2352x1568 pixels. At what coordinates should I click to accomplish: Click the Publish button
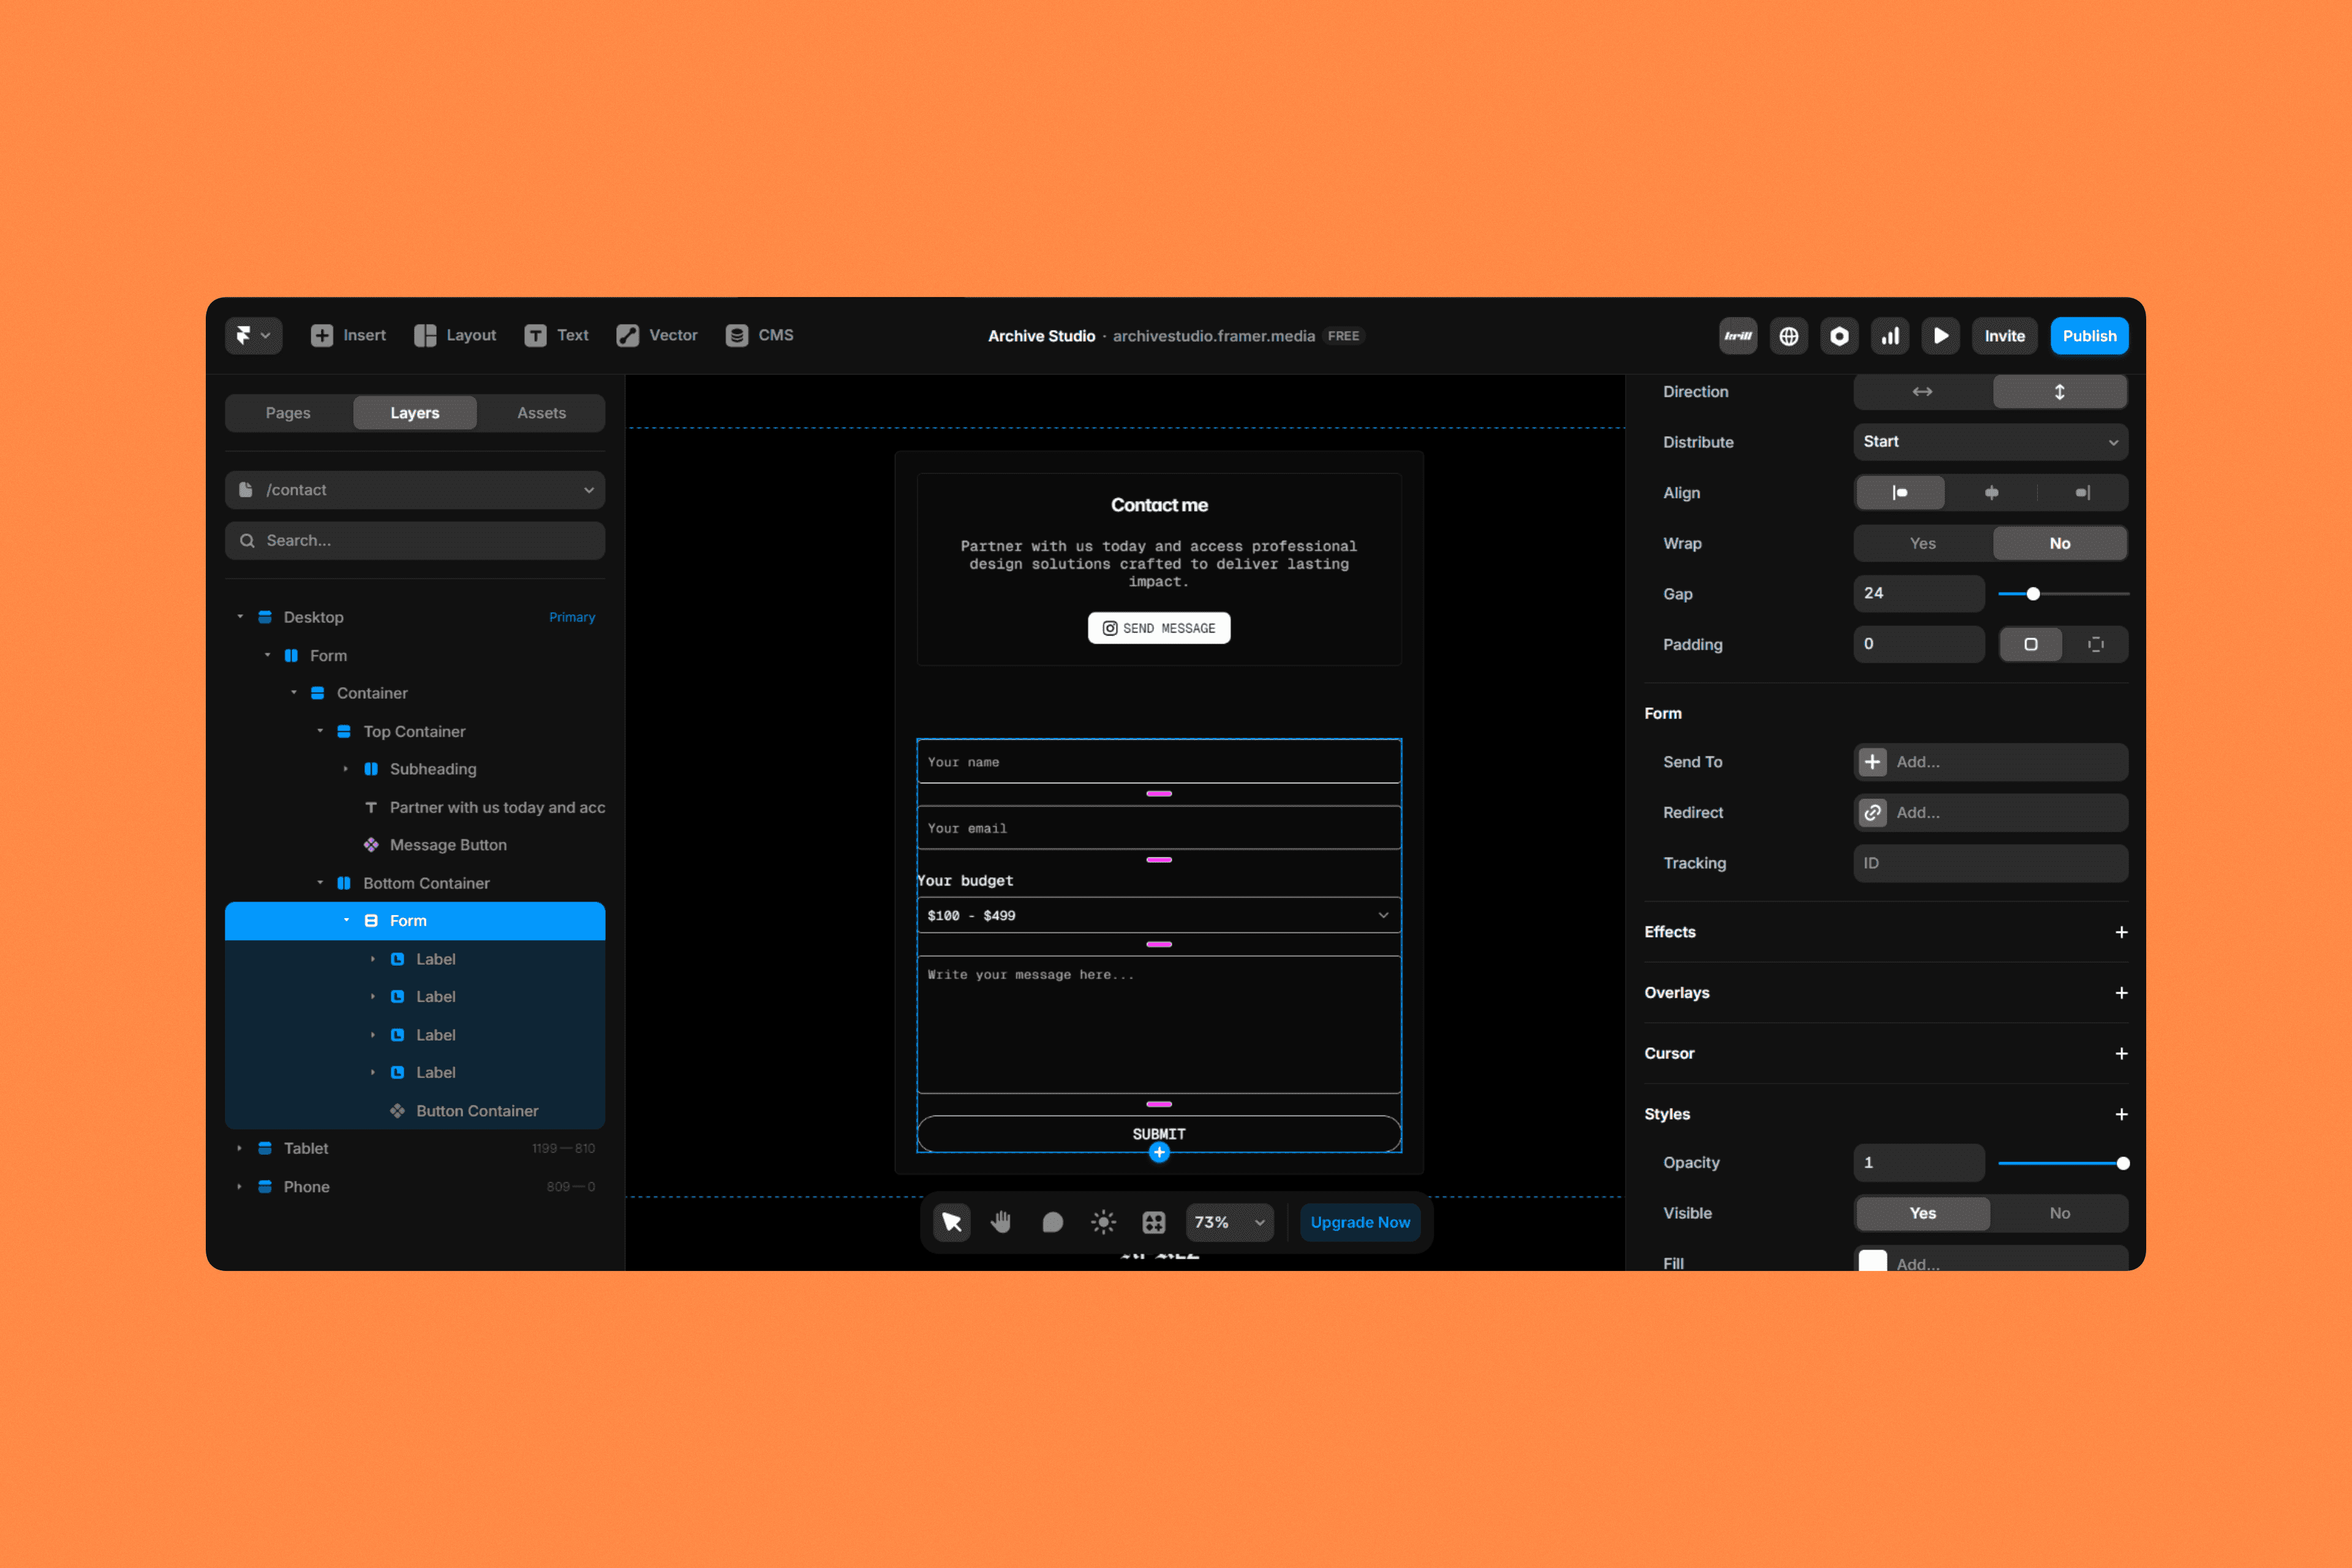pyautogui.click(x=2088, y=336)
